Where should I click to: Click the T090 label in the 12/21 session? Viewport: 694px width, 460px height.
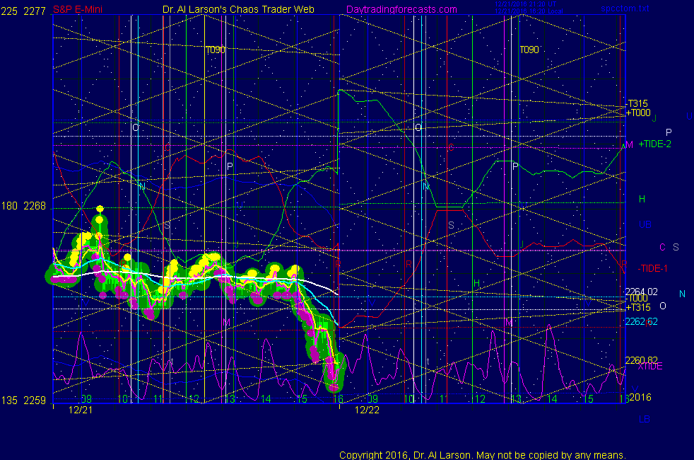coord(216,50)
